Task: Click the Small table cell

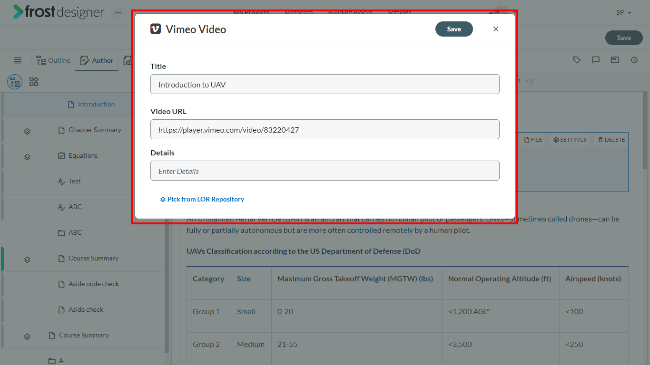Action: (x=251, y=316)
